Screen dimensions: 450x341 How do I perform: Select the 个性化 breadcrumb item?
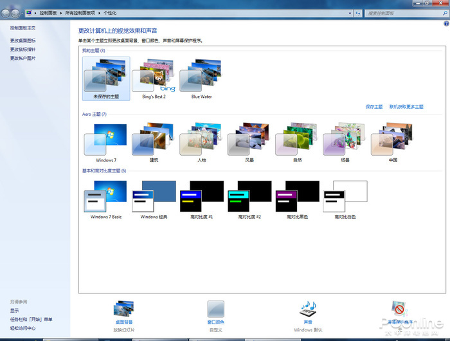tap(110, 13)
